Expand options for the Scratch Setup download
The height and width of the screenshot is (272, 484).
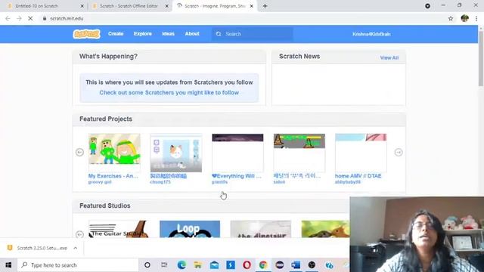coord(76,248)
